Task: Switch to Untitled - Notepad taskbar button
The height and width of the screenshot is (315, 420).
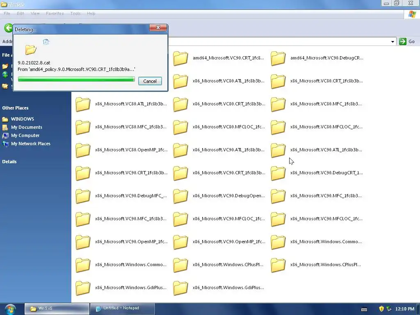Action: pyautogui.click(x=123, y=309)
